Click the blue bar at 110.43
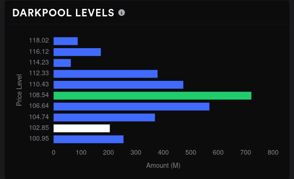 tap(119, 85)
